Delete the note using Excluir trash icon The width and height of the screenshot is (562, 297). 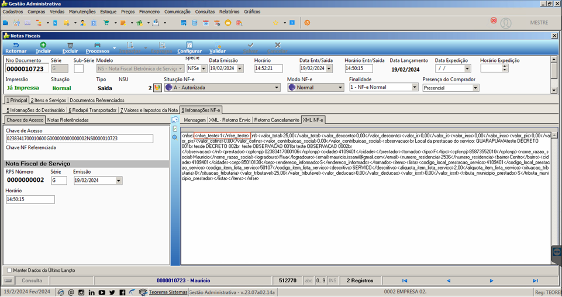(x=70, y=48)
